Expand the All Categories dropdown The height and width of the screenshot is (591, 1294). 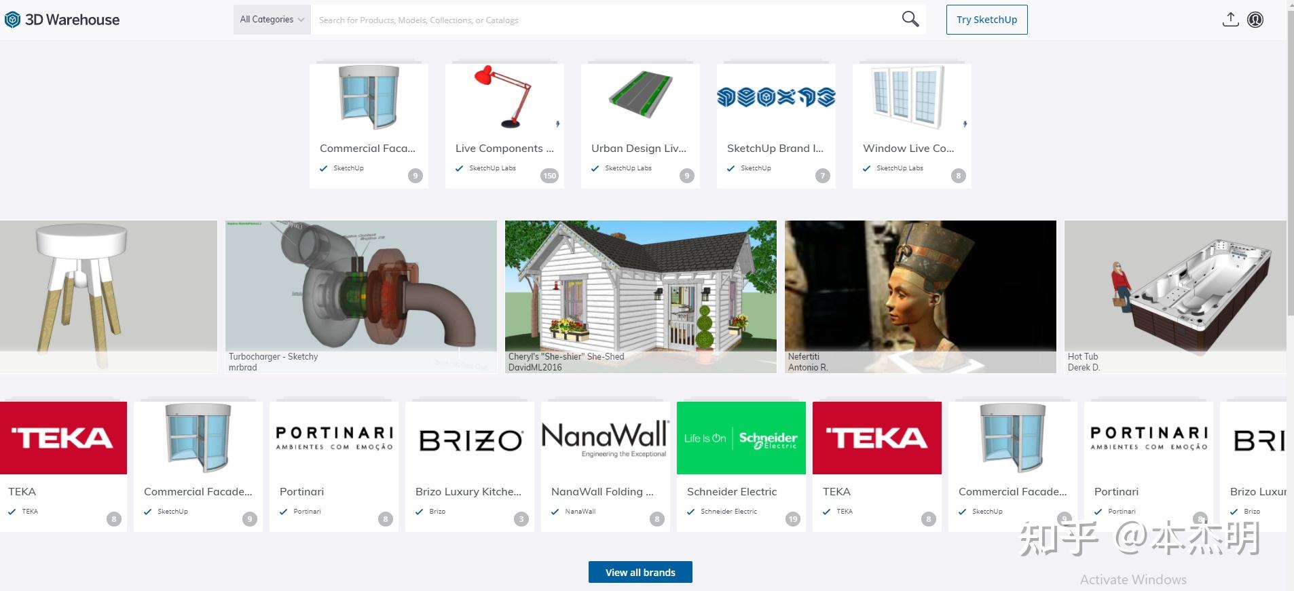click(272, 20)
